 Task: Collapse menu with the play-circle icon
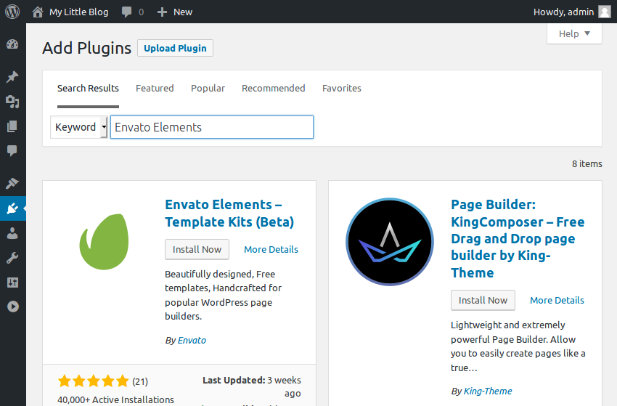pyautogui.click(x=12, y=306)
